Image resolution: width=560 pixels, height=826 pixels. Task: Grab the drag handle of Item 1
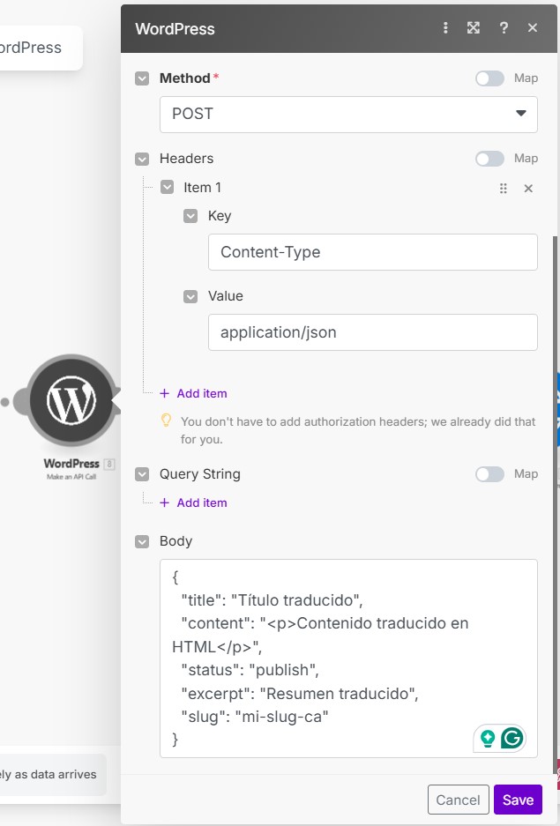[503, 188]
